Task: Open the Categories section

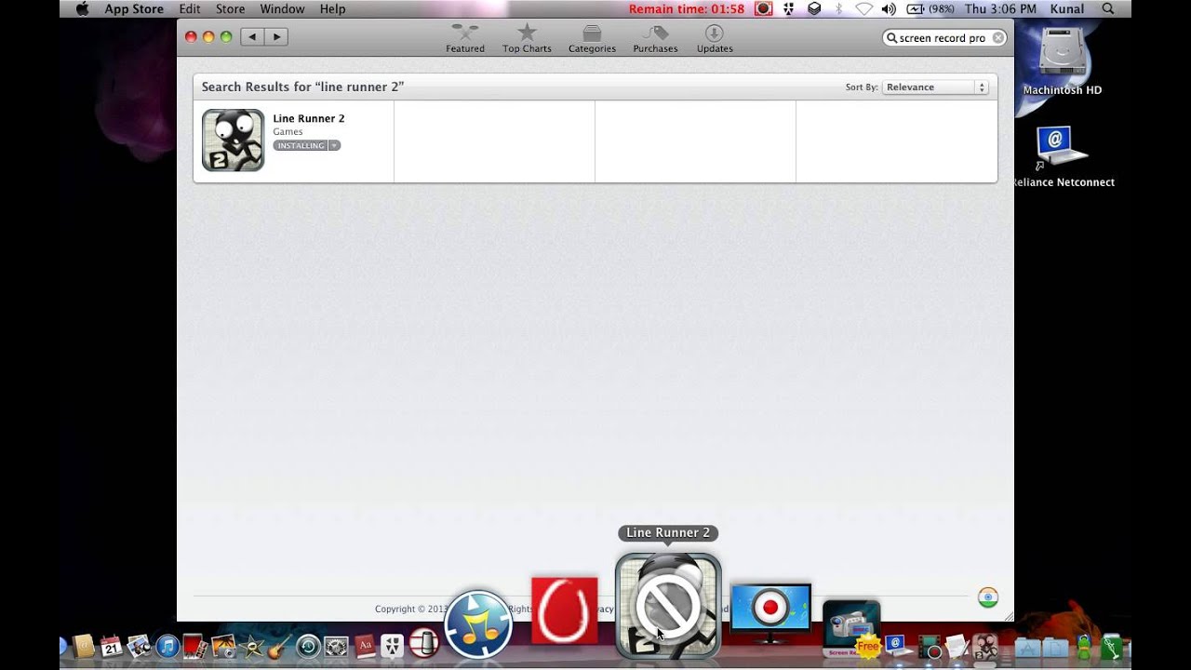Action: coord(592,39)
